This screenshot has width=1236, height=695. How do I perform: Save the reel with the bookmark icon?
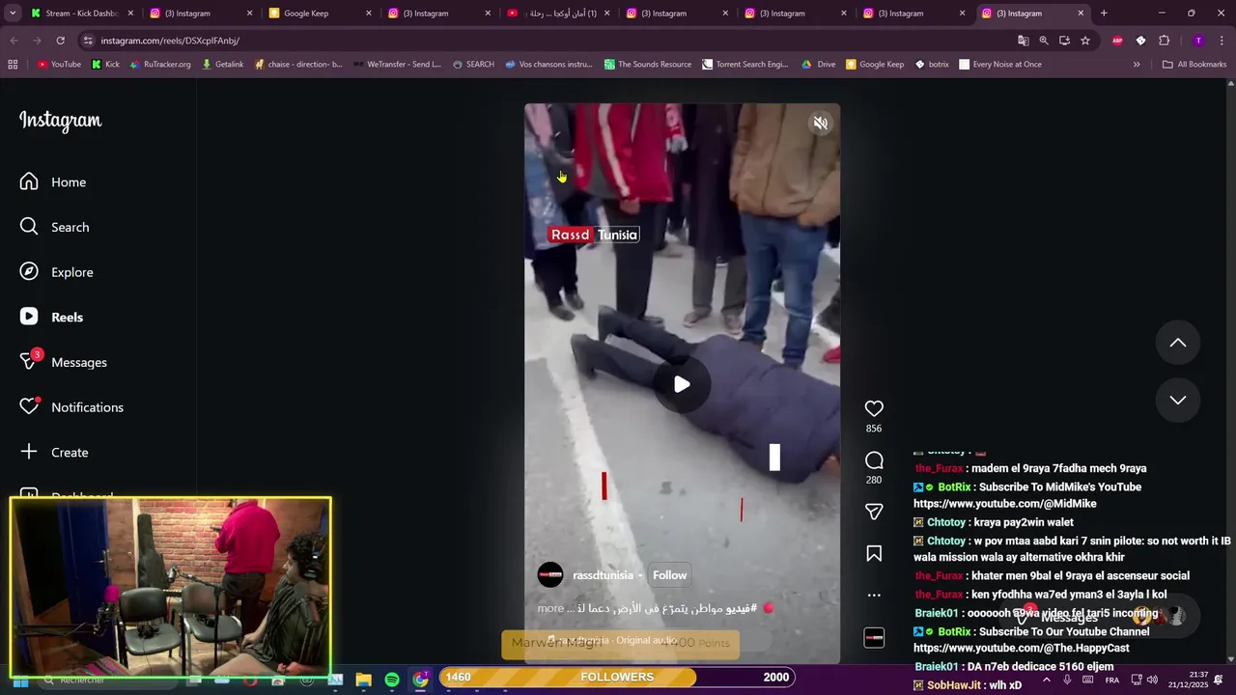874,553
